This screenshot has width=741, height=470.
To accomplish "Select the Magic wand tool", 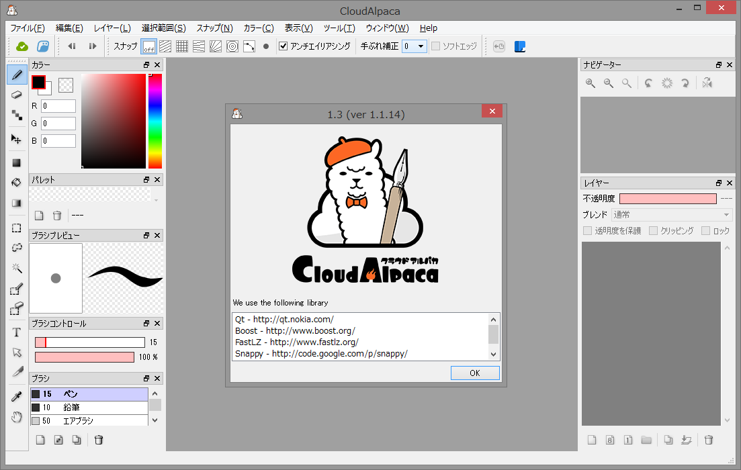I will (16, 268).
